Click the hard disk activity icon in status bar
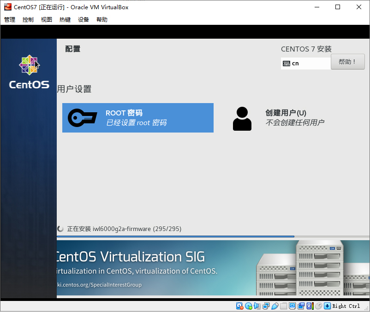Viewport: 370px width, 312px height. pos(239,306)
